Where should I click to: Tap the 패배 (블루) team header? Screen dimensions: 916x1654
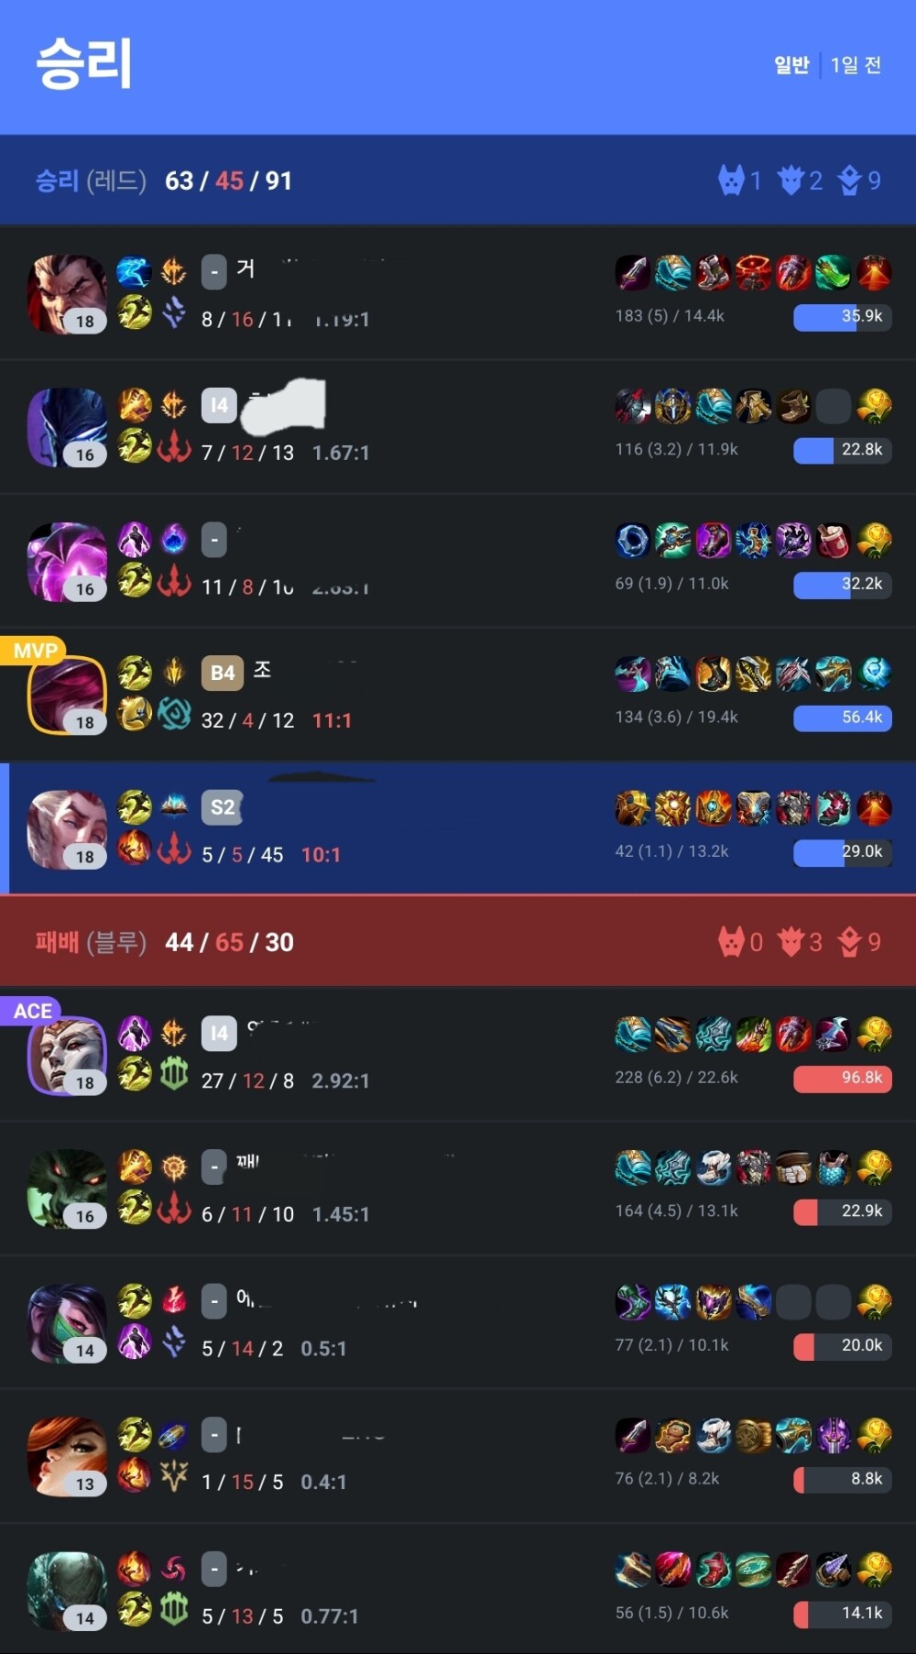[x=458, y=942]
